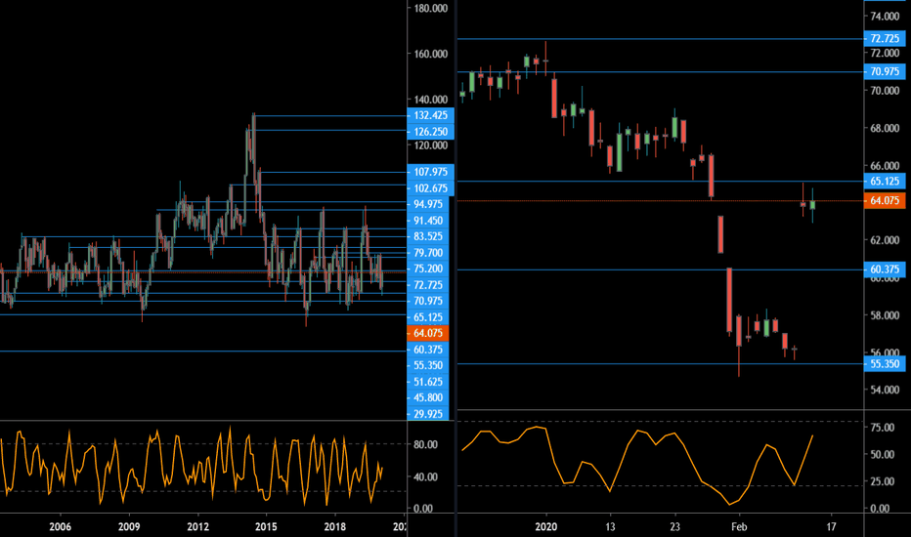This screenshot has height=537, width=911.
Task: Select the 102.675 price level label
Action: (430, 188)
